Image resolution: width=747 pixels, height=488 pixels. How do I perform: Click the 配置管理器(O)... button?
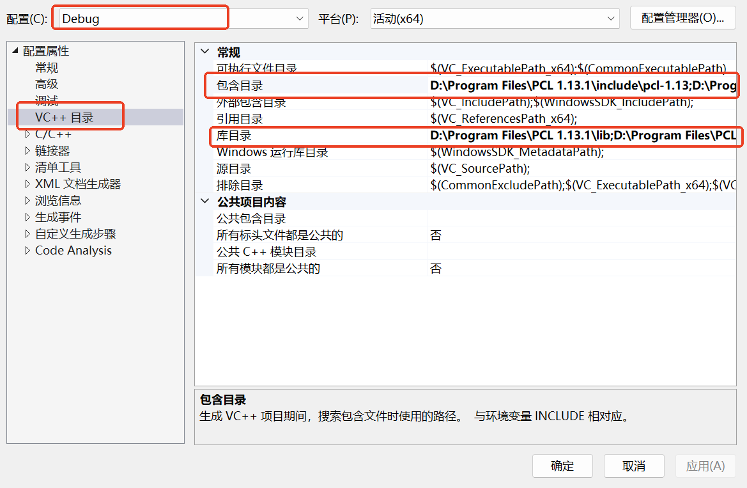click(682, 18)
